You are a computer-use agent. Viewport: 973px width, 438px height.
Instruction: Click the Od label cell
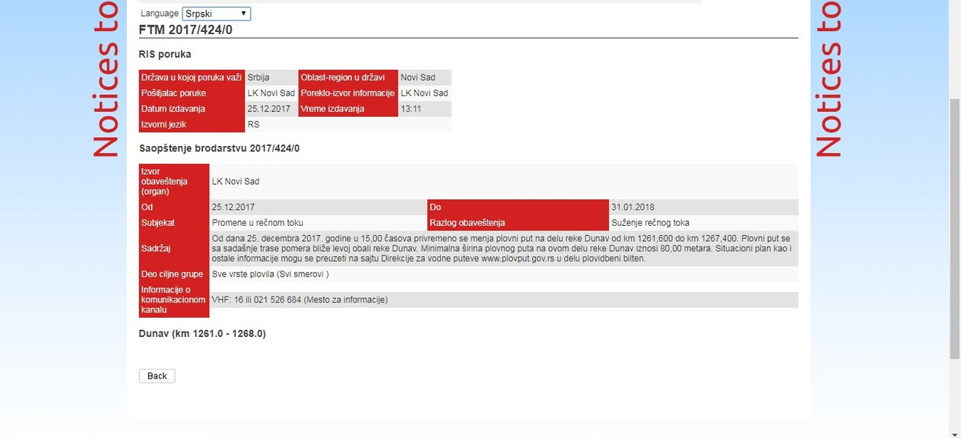[x=174, y=207]
